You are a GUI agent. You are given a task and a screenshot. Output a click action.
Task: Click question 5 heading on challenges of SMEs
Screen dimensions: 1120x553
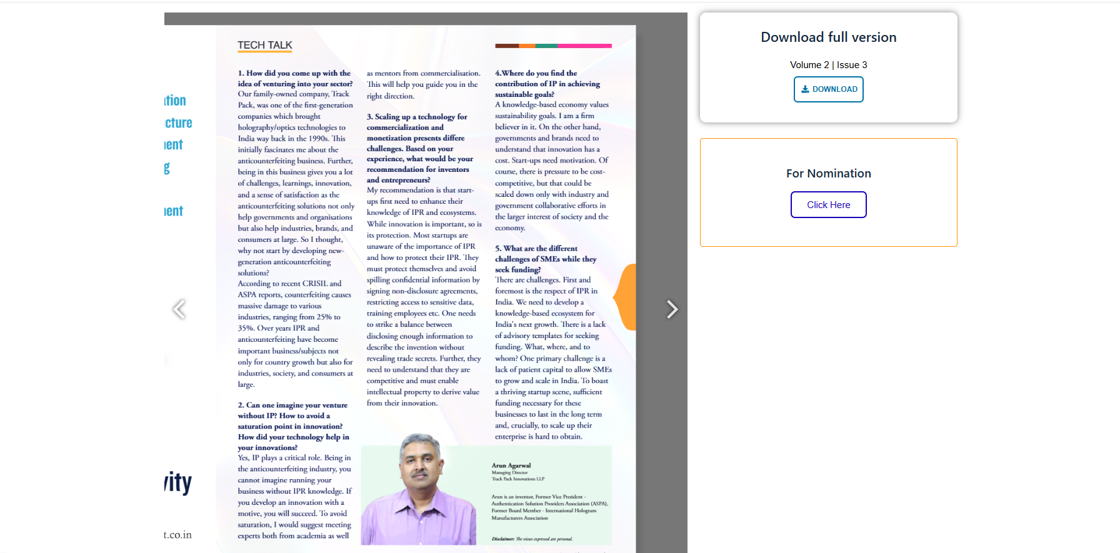pyautogui.click(x=545, y=259)
